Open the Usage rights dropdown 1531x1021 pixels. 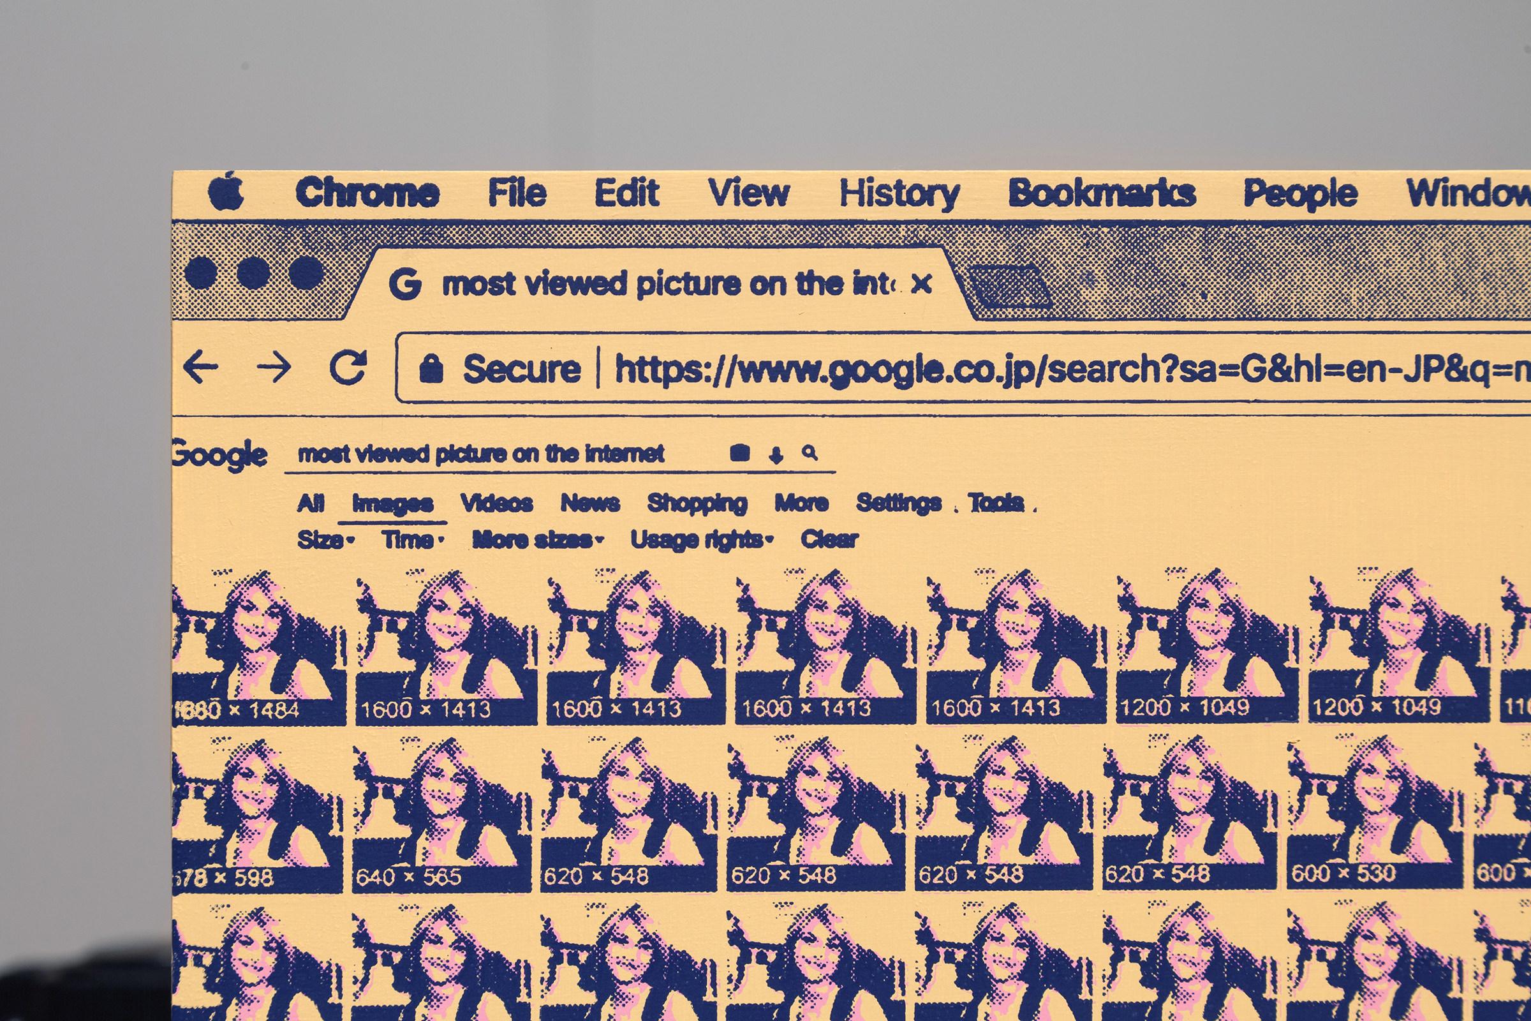tap(702, 540)
